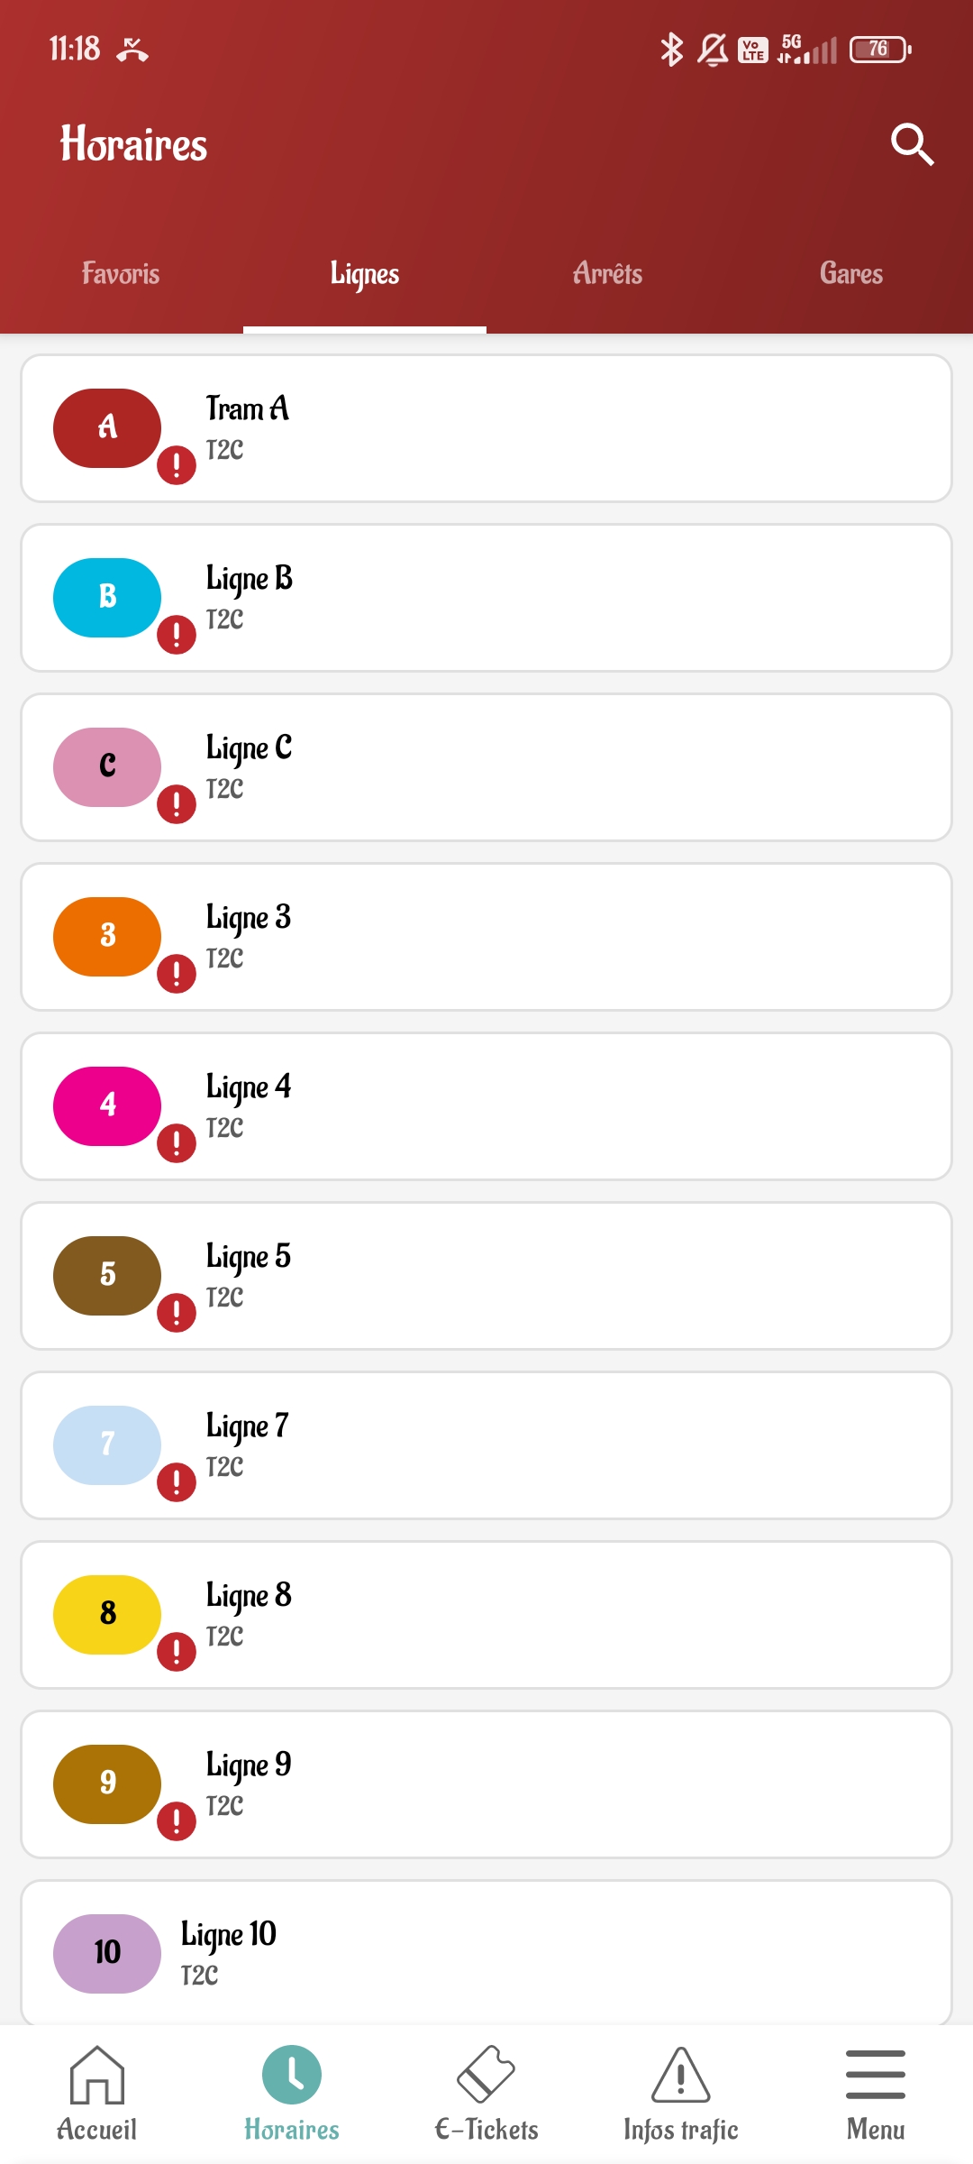Select the Lignes tab
This screenshot has width=973, height=2164.
[365, 274]
